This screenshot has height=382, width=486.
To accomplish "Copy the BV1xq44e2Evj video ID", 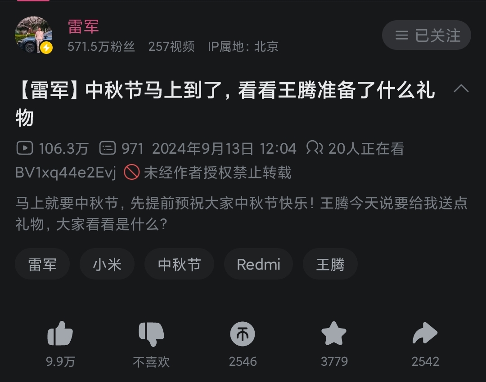I will coord(65,173).
